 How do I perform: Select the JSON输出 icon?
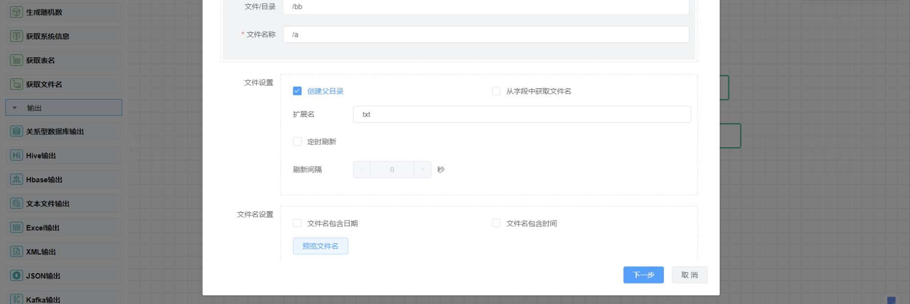click(x=17, y=276)
